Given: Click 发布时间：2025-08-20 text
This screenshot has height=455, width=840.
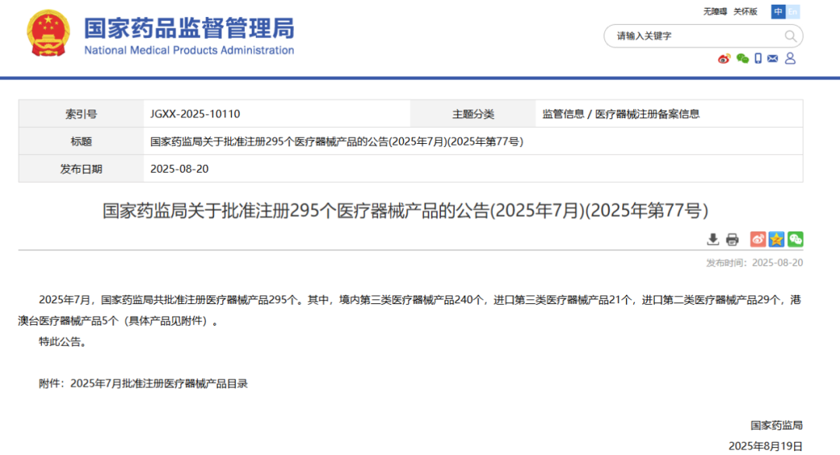Looking at the screenshot, I should (754, 263).
